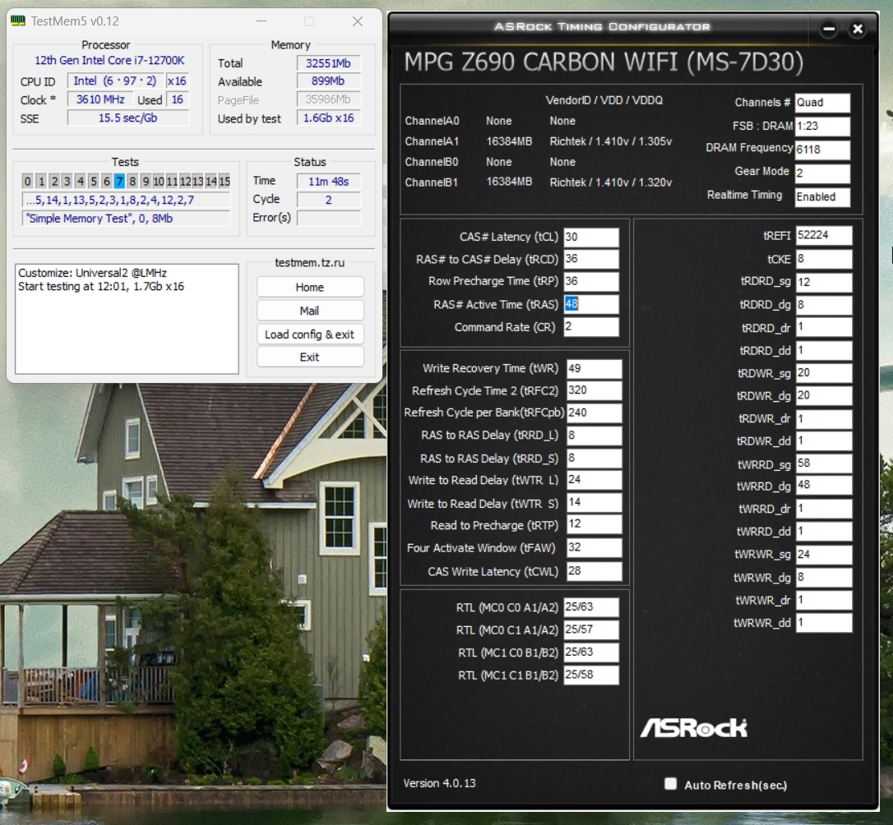This screenshot has height=825, width=893.
Task: Click the Realtime Timing field showing Enabled
Action: [822, 197]
